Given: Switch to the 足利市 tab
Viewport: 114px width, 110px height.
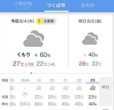Looking at the screenshot, I should tap(88, 5).
